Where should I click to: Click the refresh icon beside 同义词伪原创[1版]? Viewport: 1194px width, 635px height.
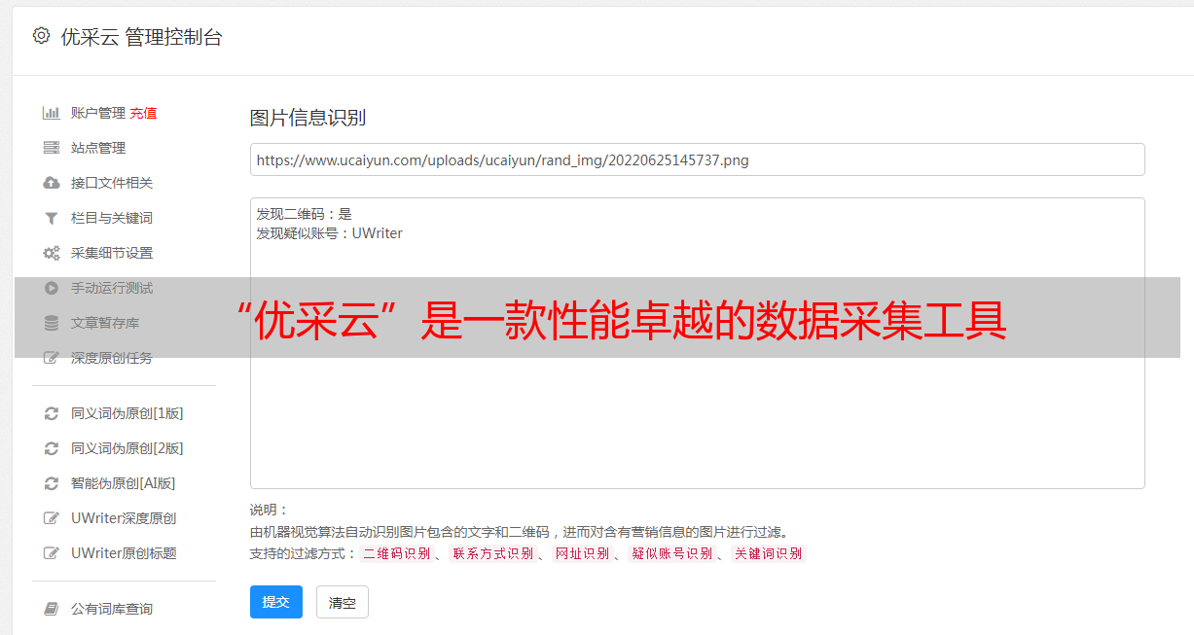click(52, 413)
